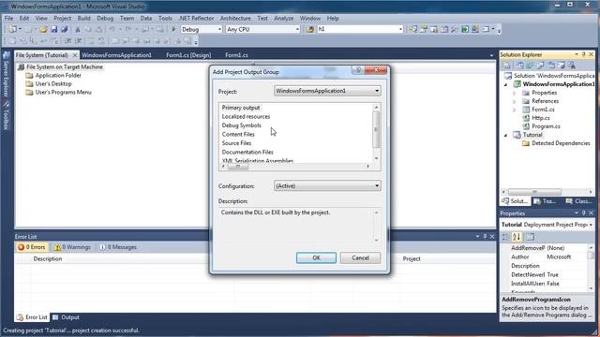
Task: Click Solution Explorer horizontal scrollbar thumb
Action: 534,192
